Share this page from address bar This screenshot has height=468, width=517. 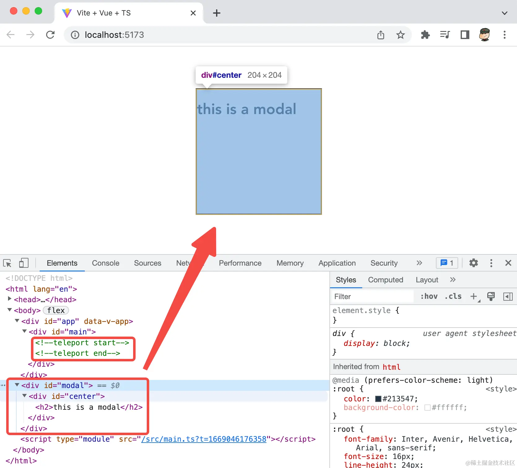[381, 35]
